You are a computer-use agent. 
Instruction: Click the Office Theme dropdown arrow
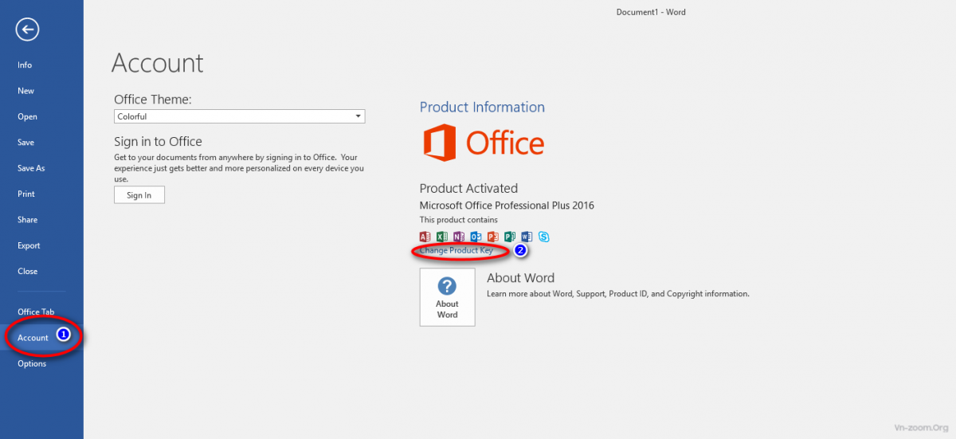coord(358,116)
